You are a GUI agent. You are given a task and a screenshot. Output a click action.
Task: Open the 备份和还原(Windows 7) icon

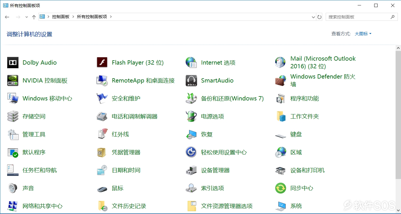(191, 98)
